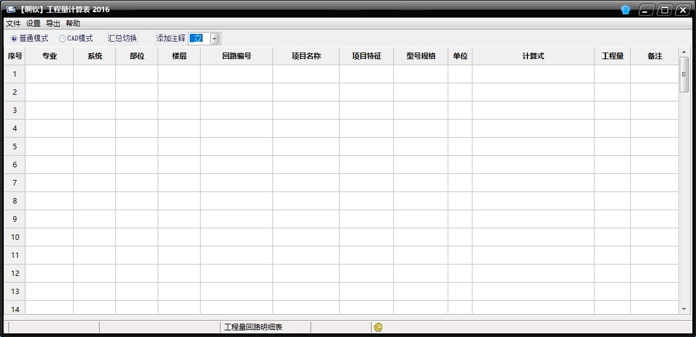Click the 项目名称 cell in row 1
Viewport: 696px width, 337px height.
(x=306, y=74)
